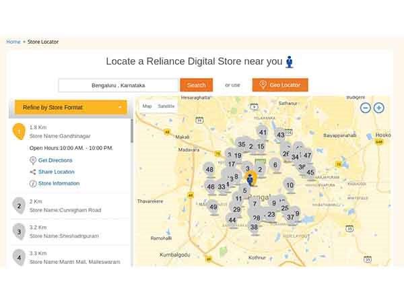
Task: Select map marker number 48
Action: click(x=209, y=170)
